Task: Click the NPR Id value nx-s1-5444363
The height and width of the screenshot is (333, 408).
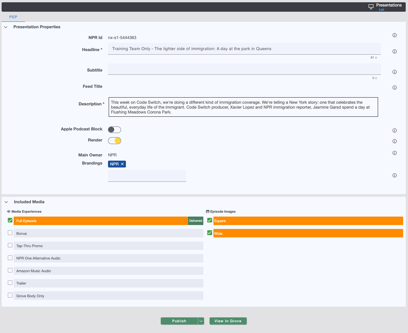Action: pyautogui.click(x=122, y=38)
